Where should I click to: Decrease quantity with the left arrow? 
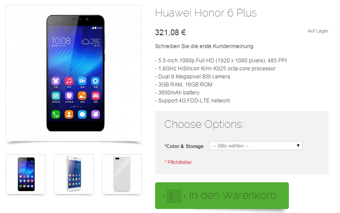(164, 196)
